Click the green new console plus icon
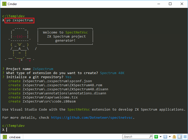This screenshot has width=188, height=140. [x=156, y=137]
